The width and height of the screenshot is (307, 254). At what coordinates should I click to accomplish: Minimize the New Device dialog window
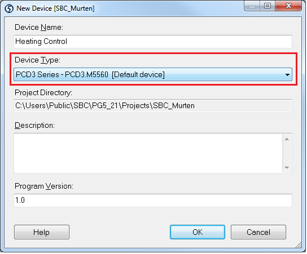252,6
